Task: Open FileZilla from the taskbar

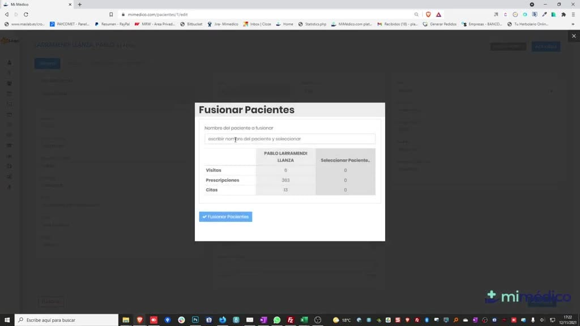Action: tap(291, 320)
